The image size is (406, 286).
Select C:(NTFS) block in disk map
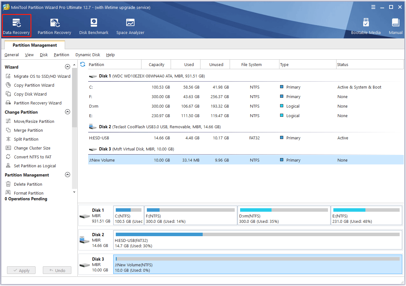[x=128, y=216]
